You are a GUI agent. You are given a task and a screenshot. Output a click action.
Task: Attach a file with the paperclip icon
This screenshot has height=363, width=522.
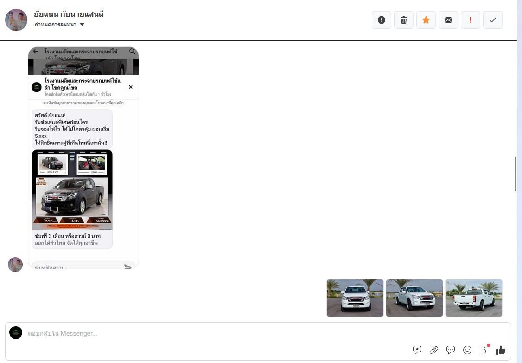[434, 350]
